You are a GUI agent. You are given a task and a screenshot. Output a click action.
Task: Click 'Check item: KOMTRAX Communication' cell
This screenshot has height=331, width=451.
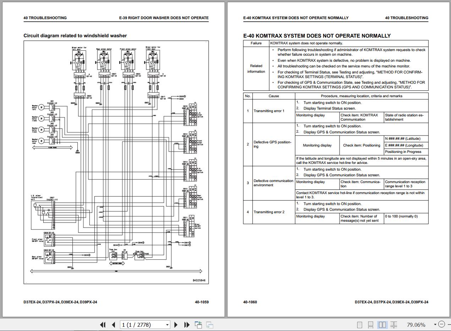click(362, 117)
